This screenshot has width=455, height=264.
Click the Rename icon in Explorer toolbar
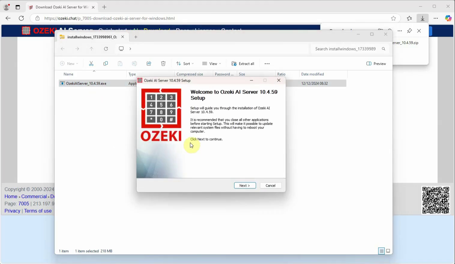tap(134, 64)
